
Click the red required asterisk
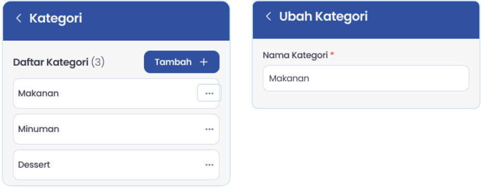pos(332,54)
